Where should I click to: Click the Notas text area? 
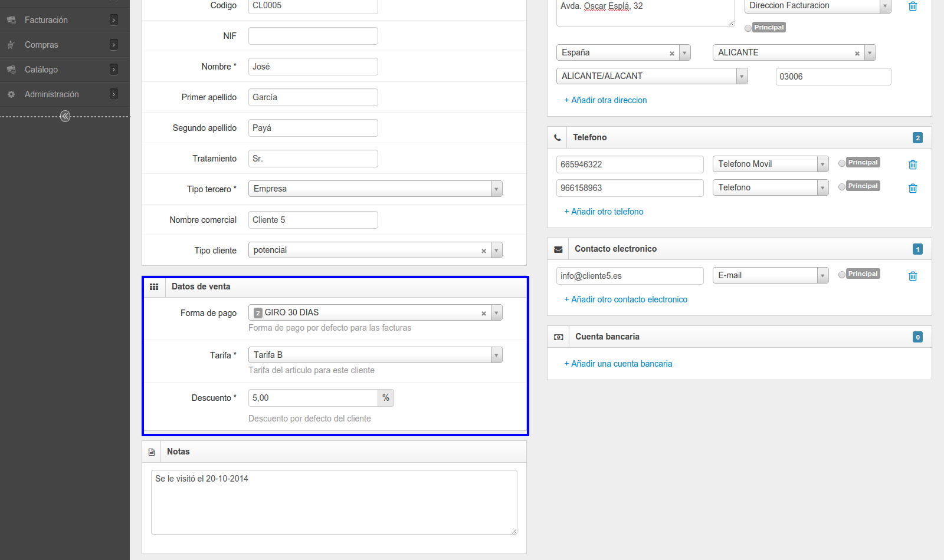point(334,502)
